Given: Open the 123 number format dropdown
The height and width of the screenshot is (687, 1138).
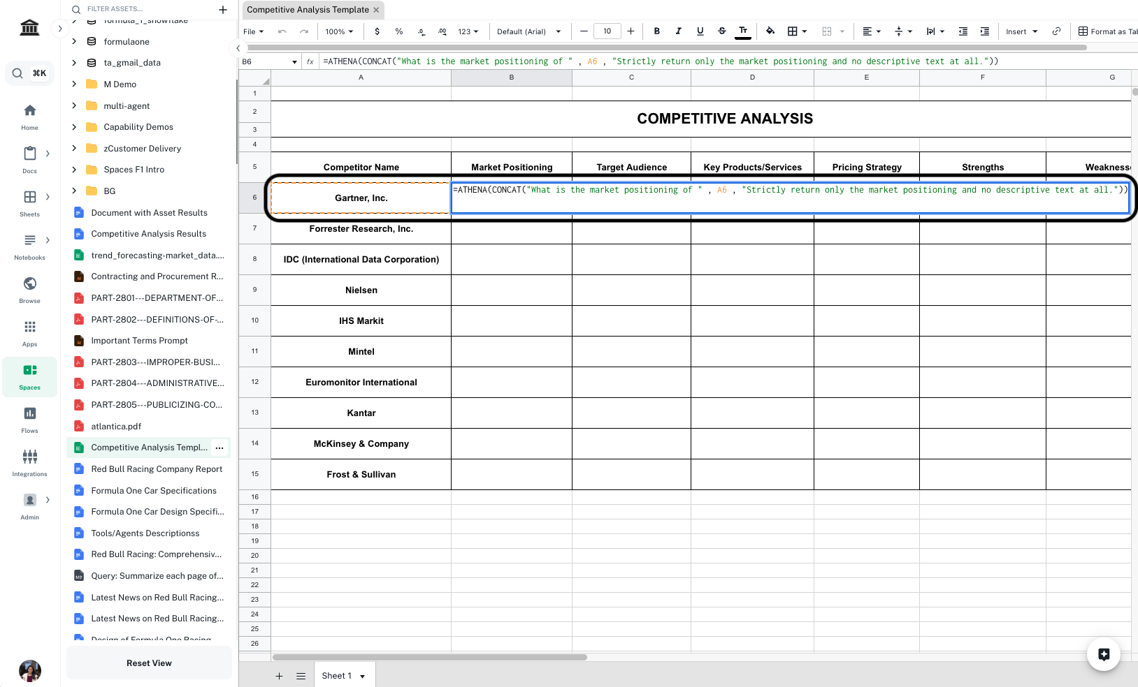Looking at the screenshot, I should (468, 31).
